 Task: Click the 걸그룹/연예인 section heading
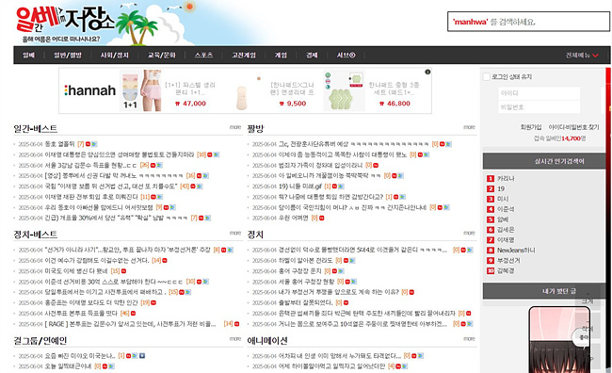coord(40,341)
